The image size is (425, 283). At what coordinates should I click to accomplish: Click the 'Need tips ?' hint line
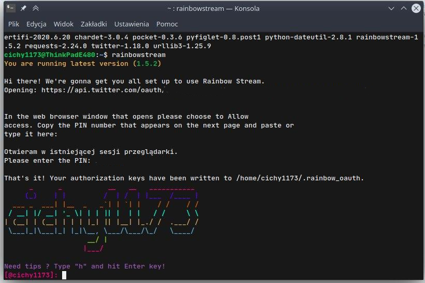click(x=84, y=266)
